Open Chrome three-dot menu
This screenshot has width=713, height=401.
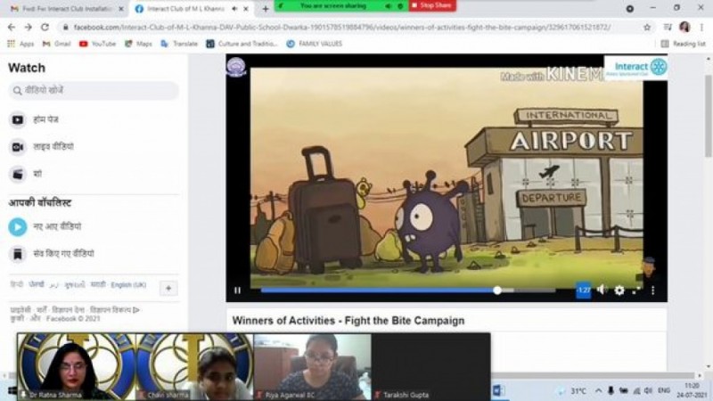tap(701, 28)
